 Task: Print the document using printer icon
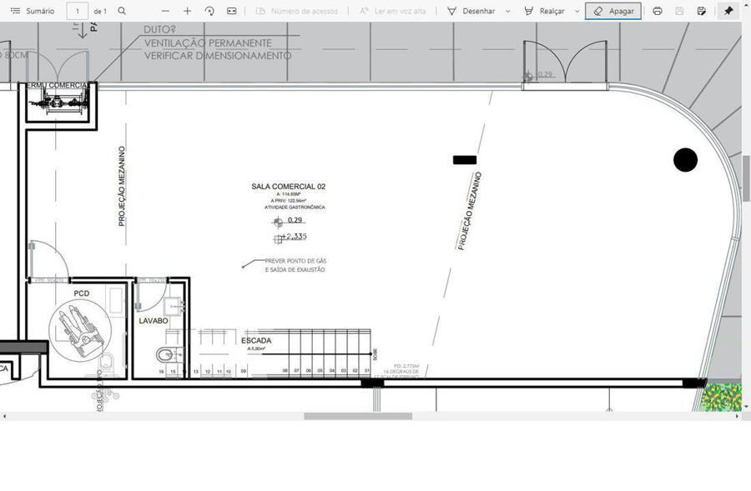click(658, 11)
